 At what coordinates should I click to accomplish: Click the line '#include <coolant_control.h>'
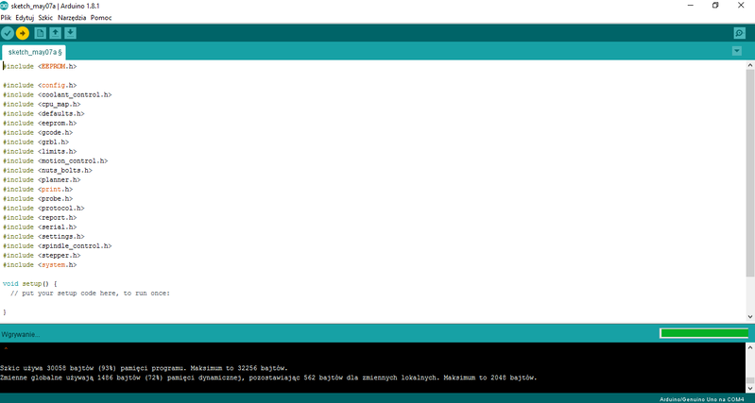(x=58, y=94)
